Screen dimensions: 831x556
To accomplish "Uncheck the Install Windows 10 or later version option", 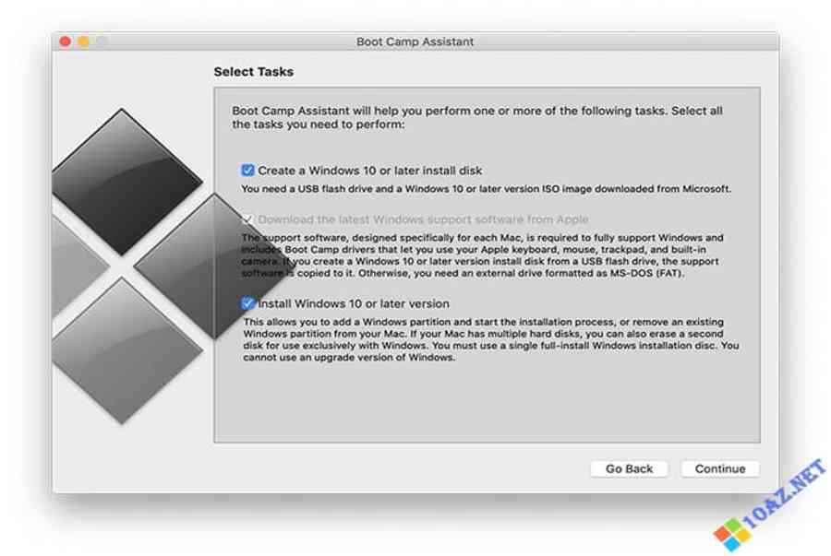I will point(247,303).
